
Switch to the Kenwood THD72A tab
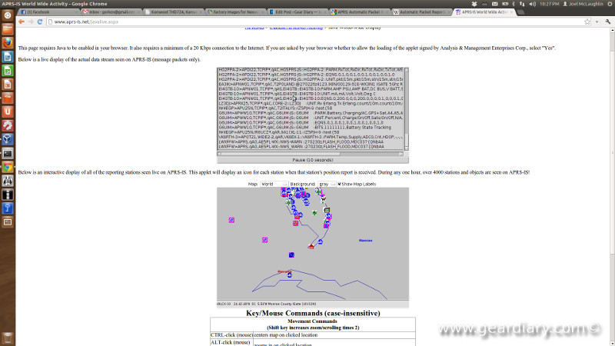point(172,12)
